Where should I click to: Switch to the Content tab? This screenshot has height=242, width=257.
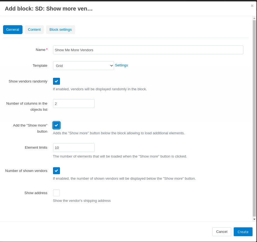[x=34, y=30]
